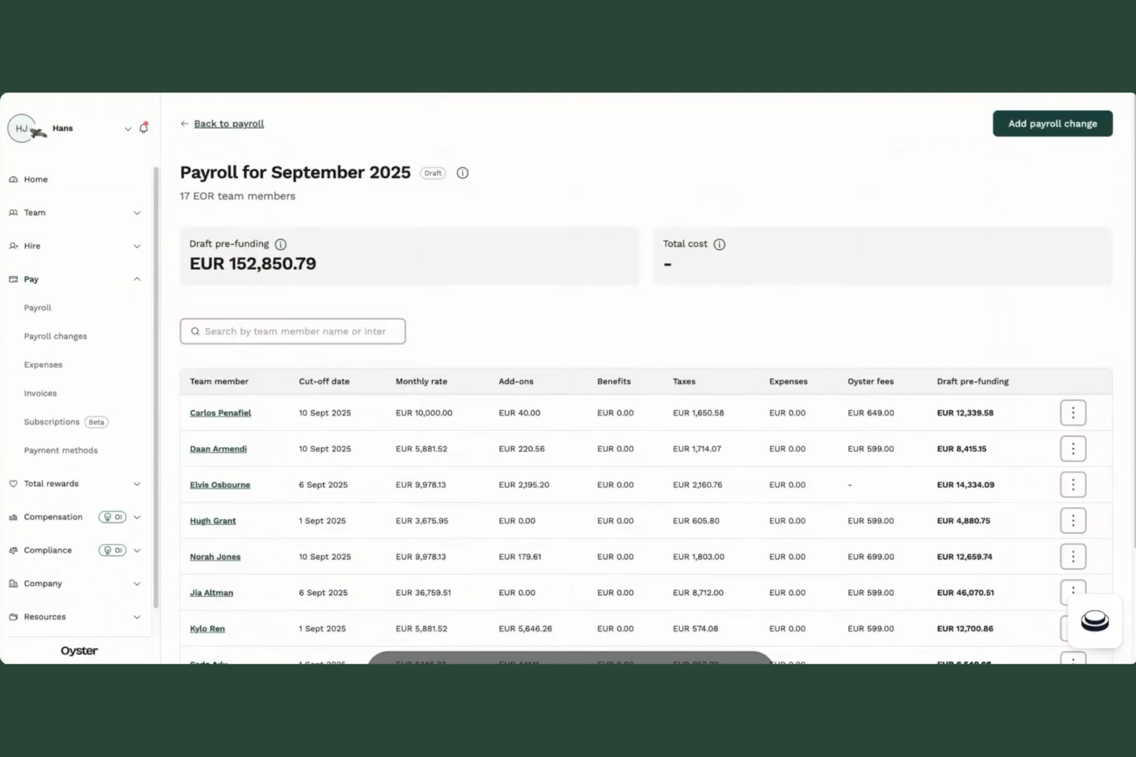Open row actions menu for Elvis Osbourne
1136x757 pixels.
[x=1073, y=485]
